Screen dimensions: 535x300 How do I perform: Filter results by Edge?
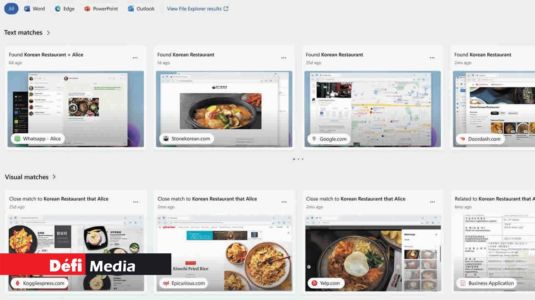click(x=64, y=9)
